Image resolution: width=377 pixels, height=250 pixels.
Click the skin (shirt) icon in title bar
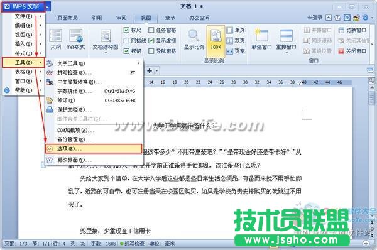(x=338, y=18)
